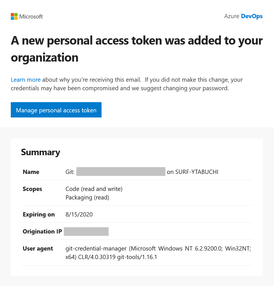Click the Azure DevOps header label
Image resolution: width=274 pixels, height=286 pixels.
[243, 16]
